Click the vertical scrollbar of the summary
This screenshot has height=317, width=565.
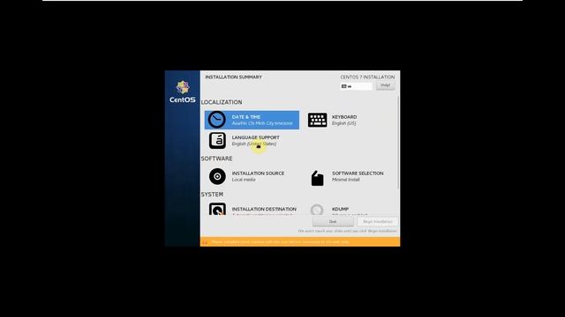point(398,142)
